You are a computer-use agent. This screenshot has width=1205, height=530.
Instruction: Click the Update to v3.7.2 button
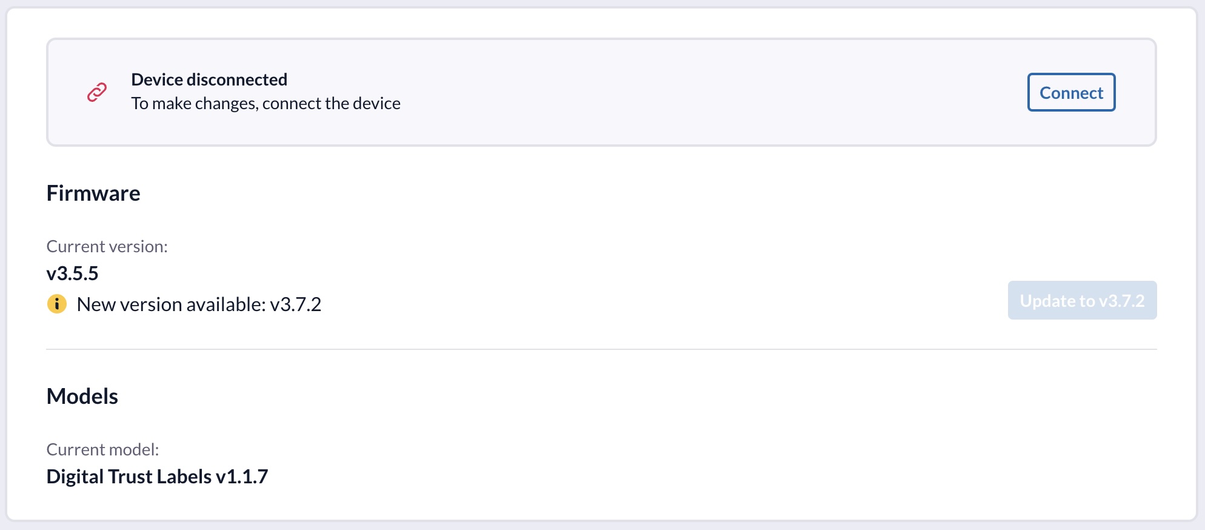(x=1082, y=301)
